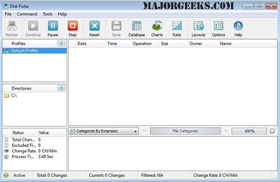280x182 pixels.
Task: Click the 100% zoom level button
Action: [249, 131]
